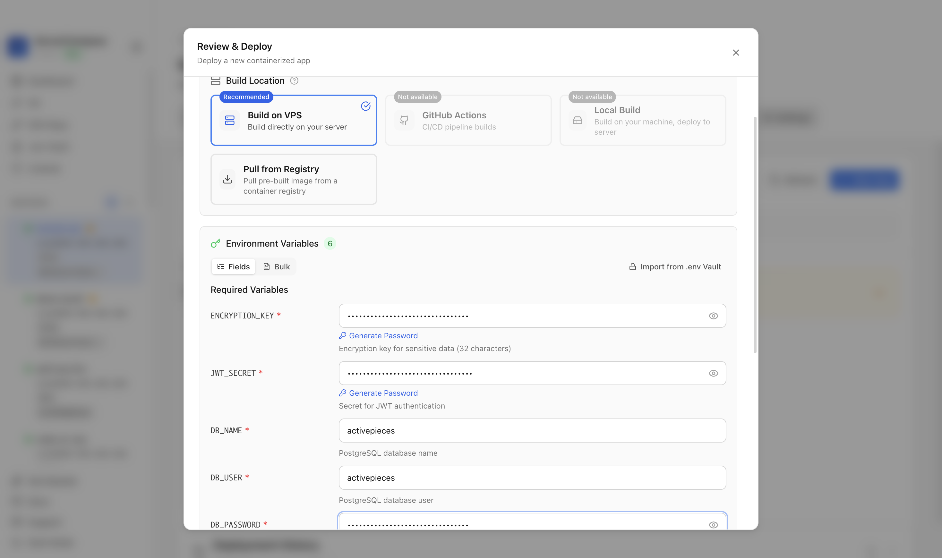
Task: Generate Password for ENCRYPTION_KEY
Action: click(379, 336)
